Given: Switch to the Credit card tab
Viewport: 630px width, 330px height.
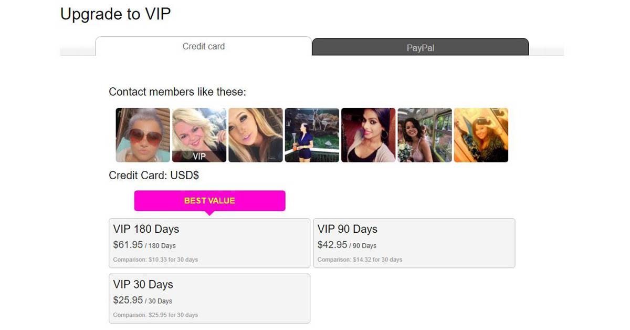Looking at the screenshot, I should [204, 46].
